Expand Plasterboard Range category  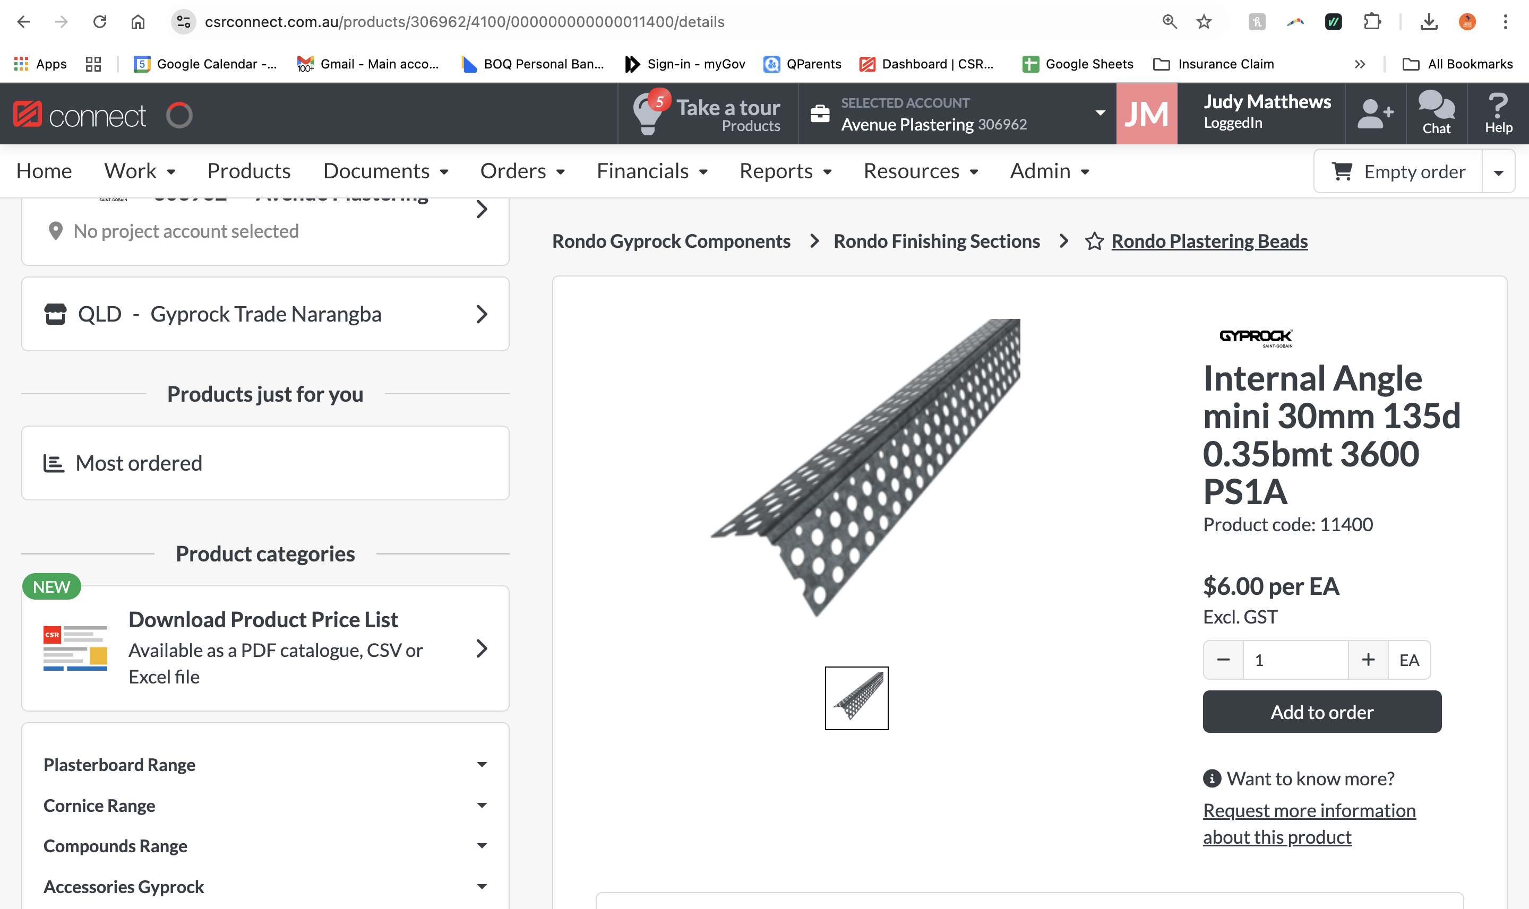click(x=265, y=765)
